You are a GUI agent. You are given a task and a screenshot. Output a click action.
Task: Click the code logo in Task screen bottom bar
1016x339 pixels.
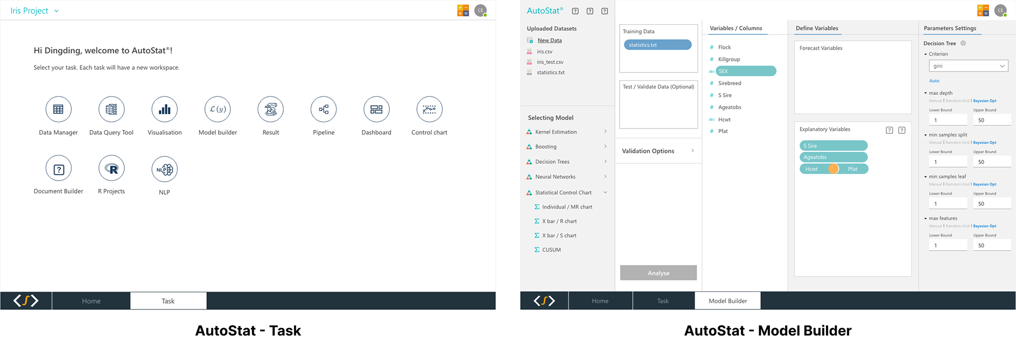[26, 301]
